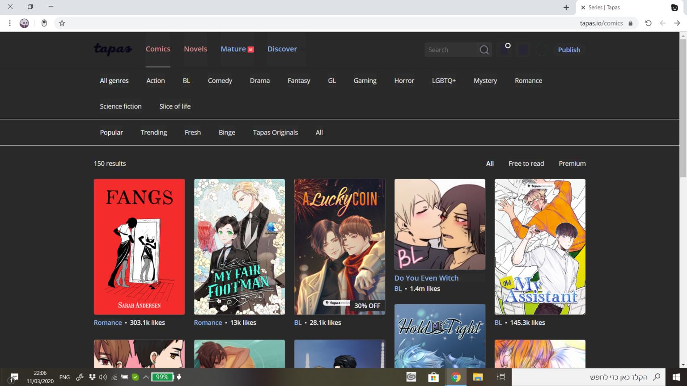The height and width of the screenshot is (386, 687).
Task: Open the notifications bell icon
Action: [523, 50]
